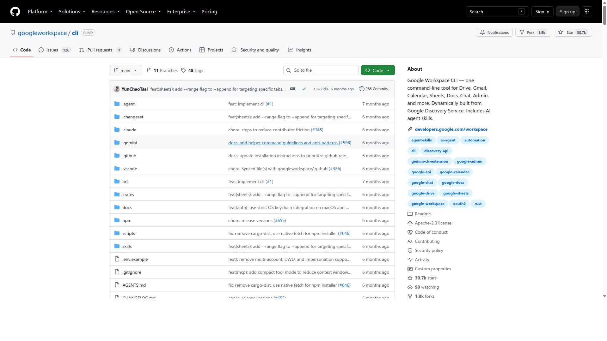Click the Sign in button
Image resolution: width=607 pixels, height=341 pixels.
point(542,12)
